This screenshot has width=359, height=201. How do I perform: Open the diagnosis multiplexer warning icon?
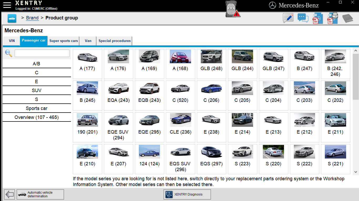[233, 9]
